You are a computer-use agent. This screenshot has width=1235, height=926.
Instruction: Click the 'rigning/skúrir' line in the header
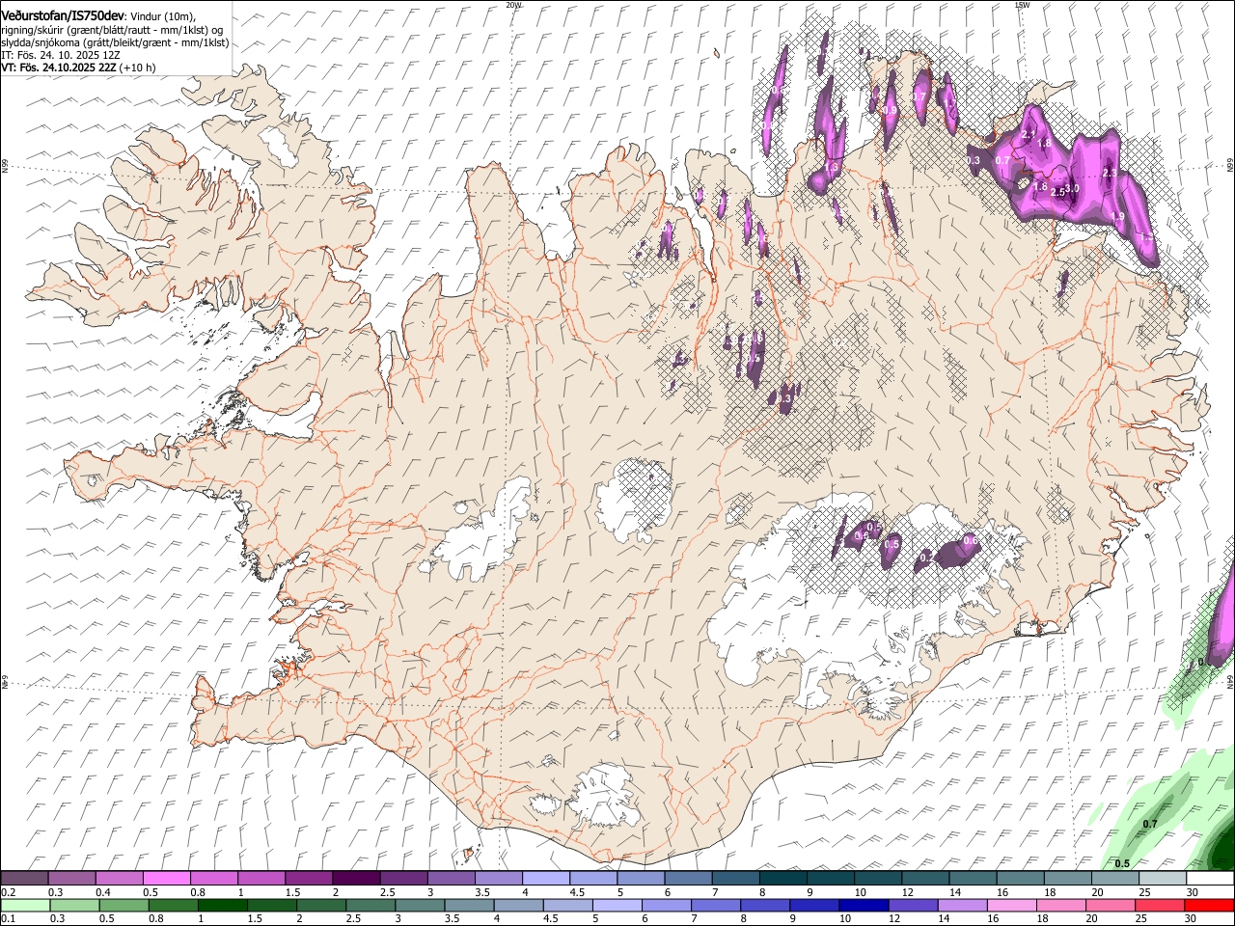113,29
